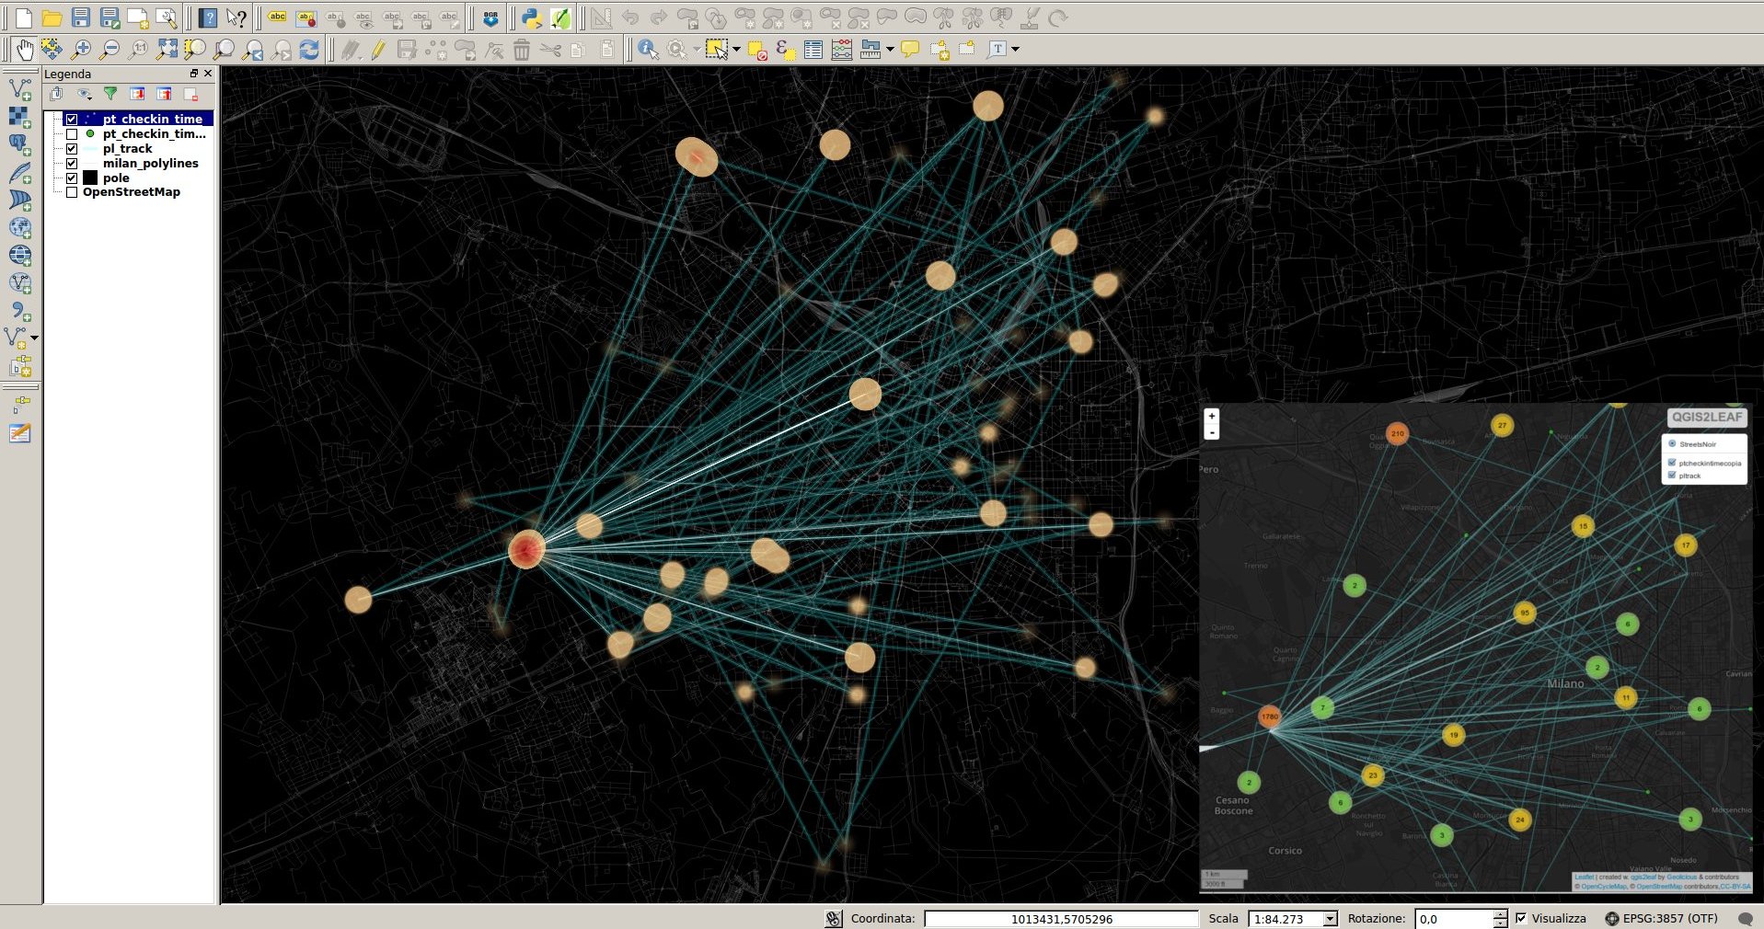Screen dimensions: 1764x929
Task: Hide the pl_track layer
Action: point(72,148)
